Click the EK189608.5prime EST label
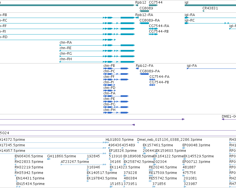The image size is (236, 188). click(138, 156)
